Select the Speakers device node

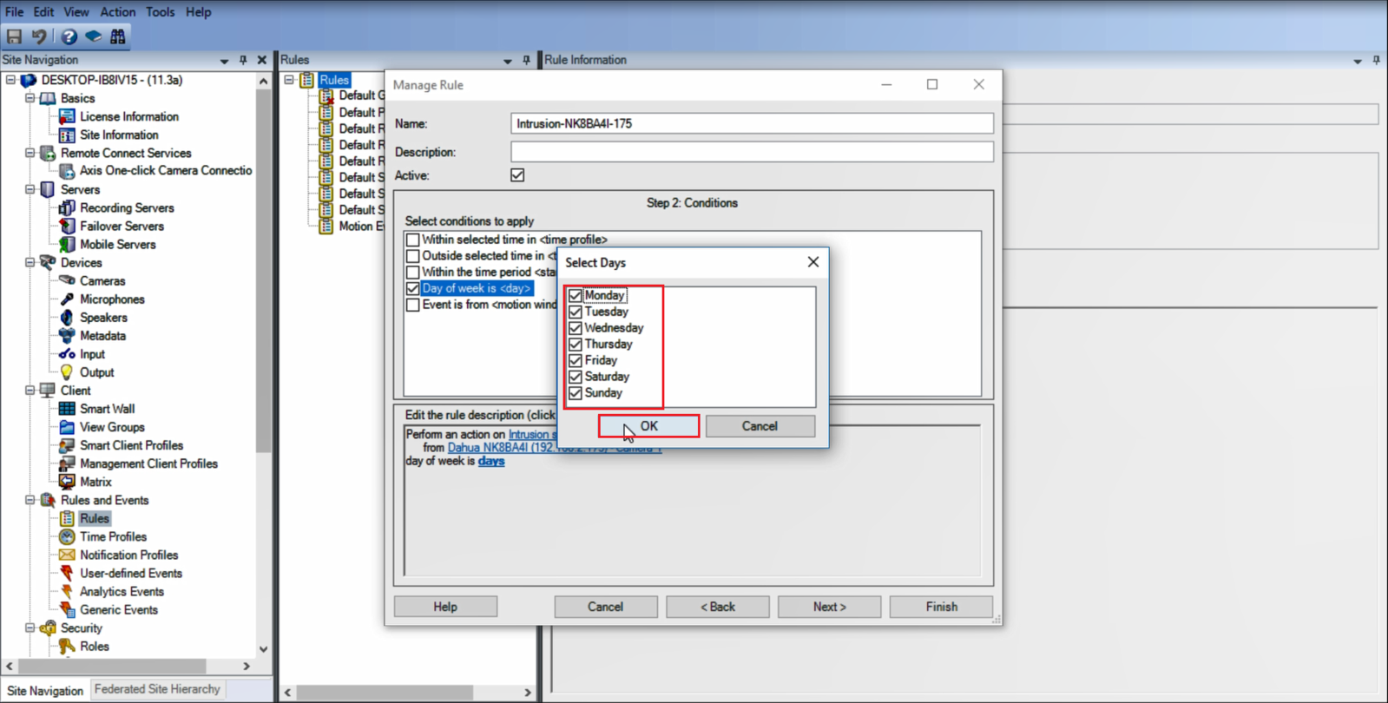click(x=103, y=317)
